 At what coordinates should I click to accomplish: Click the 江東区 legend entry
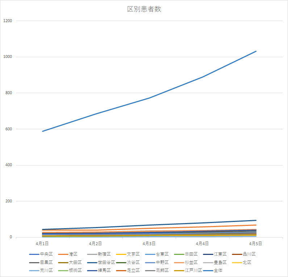pyautogui.click(x=215, y=254)
